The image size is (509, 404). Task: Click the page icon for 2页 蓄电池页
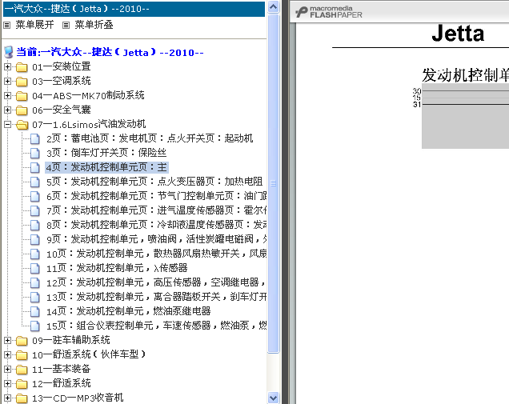click(x=35, y=139)
